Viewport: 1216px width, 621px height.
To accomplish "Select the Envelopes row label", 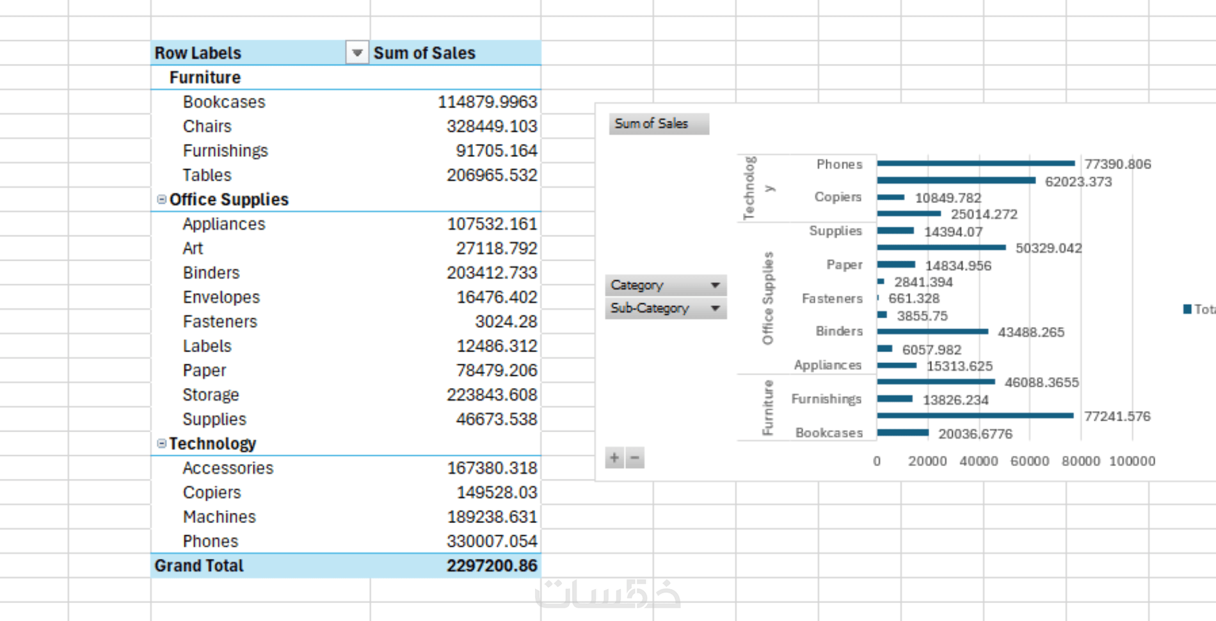I will click(221, 297).
